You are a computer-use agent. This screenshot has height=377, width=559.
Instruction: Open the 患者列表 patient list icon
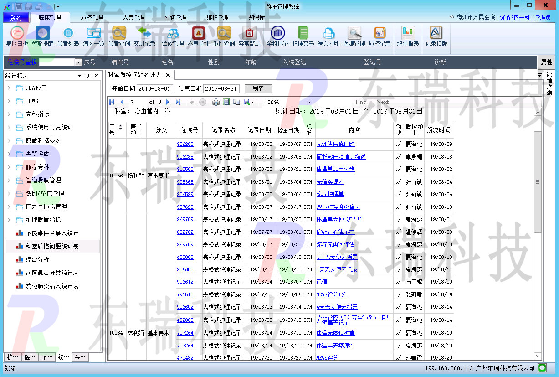pyautogui.click(x=68, y=36)
